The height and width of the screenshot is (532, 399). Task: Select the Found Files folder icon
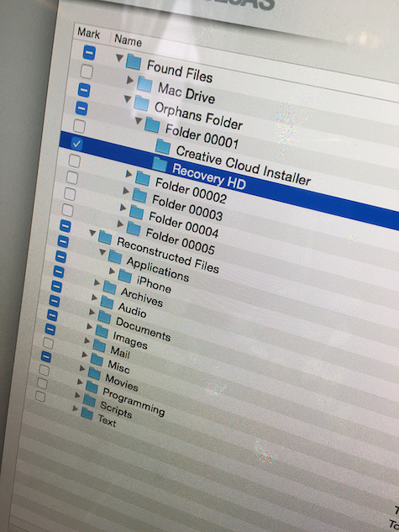click(x=134, y=62)
